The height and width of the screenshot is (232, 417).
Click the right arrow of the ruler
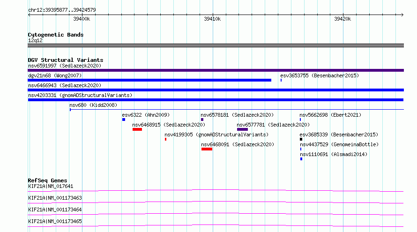(x=402, y=15)
